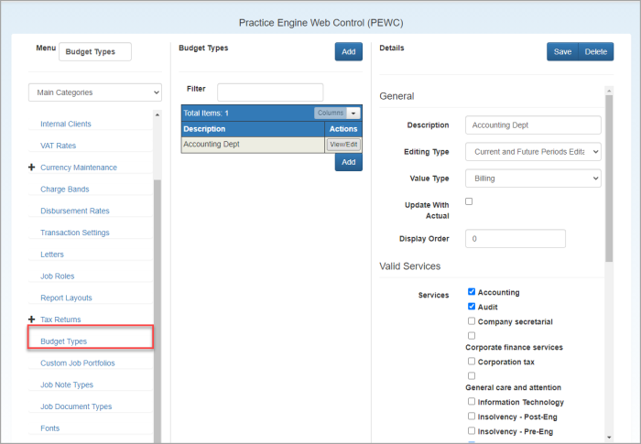
Task: Open the Editing Type dropdown
Action: tap(533, 151)
